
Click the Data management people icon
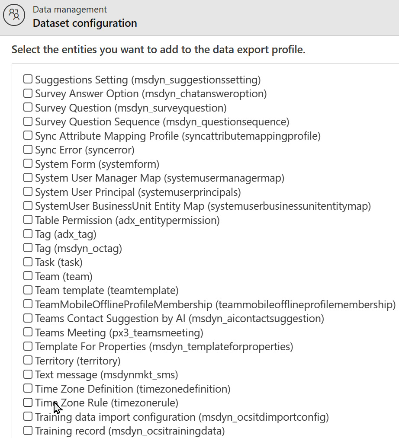[14, 15]
